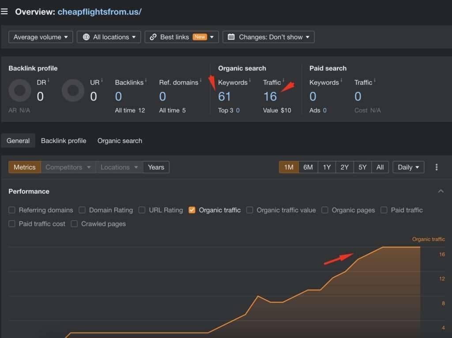Click the UR donut gauge
The image size is (452, 338).
[x=73, y=90]
